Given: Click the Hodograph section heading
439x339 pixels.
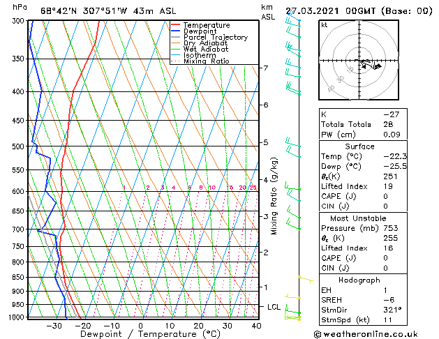Looking at the screenshot, I should (359, 280).
